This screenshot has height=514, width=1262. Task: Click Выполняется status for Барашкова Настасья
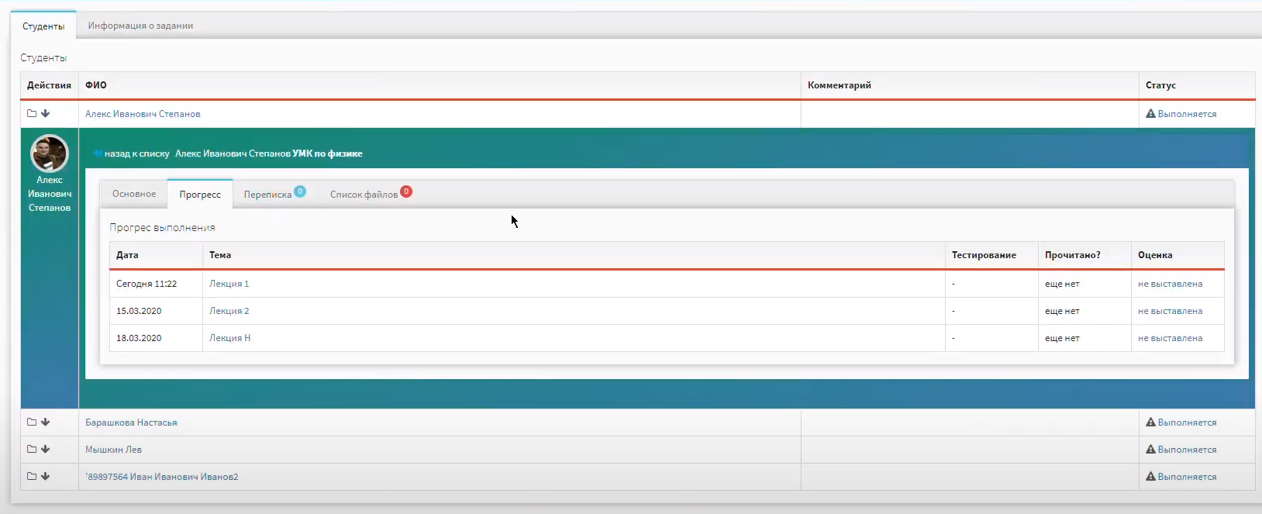click(x=1187, y=423)
